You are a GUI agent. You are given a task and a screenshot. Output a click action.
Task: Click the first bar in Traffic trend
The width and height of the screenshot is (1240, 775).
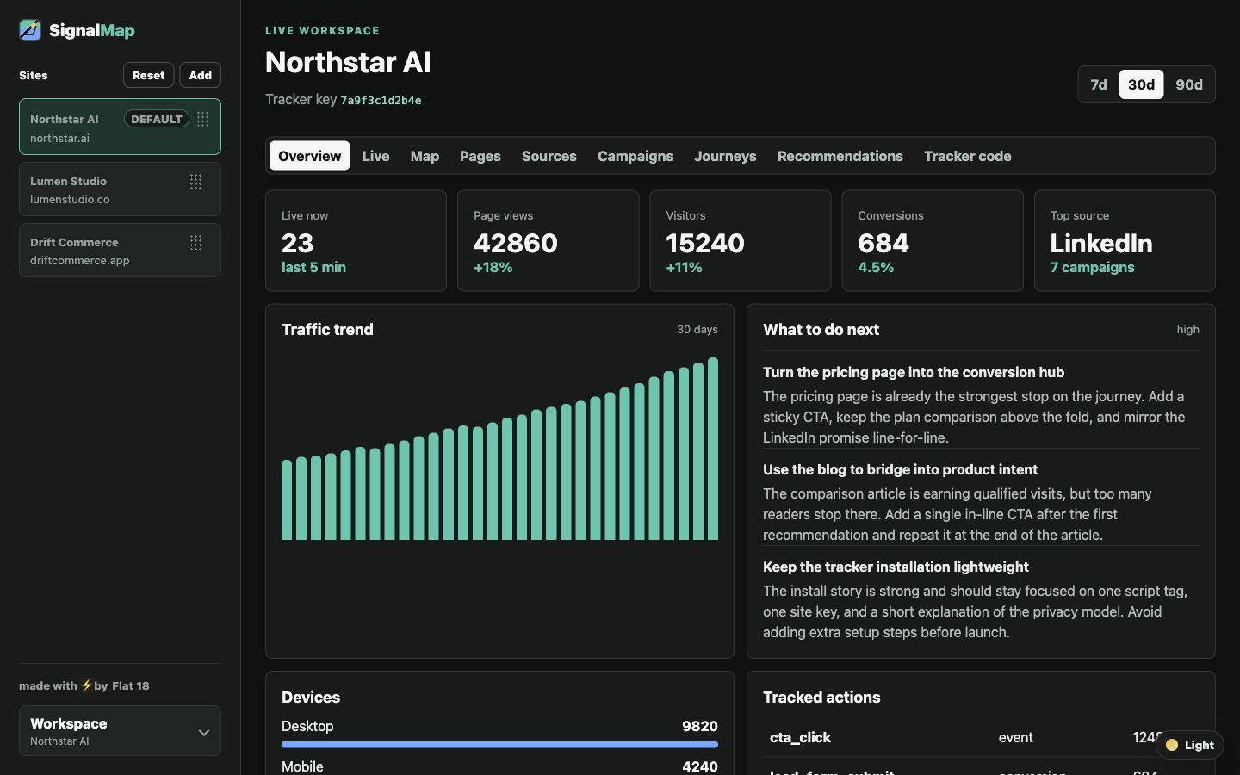point(287,499)
